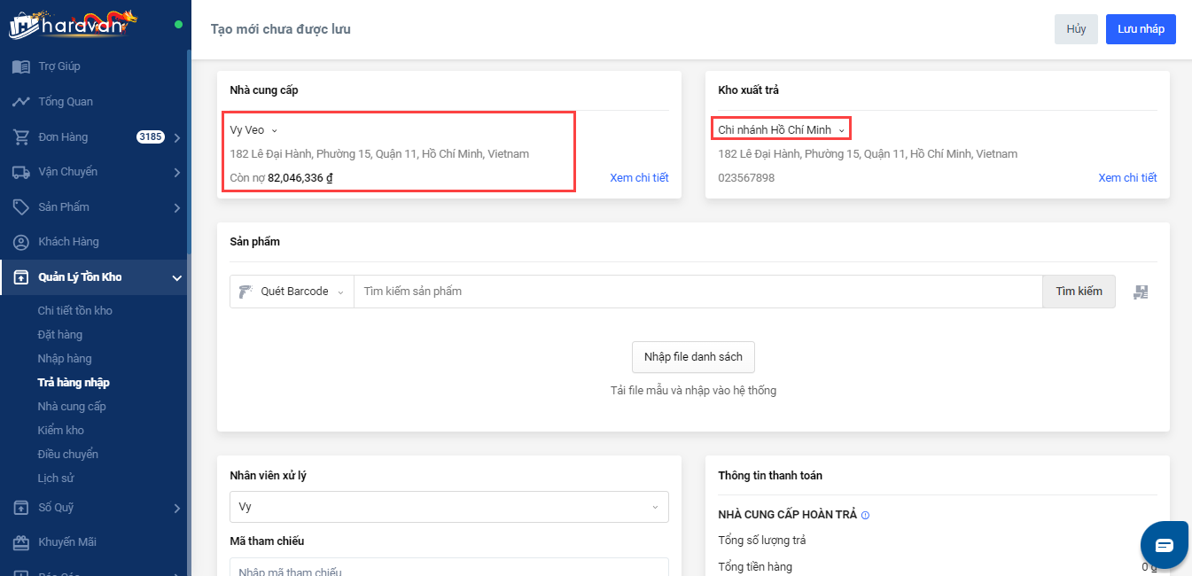
Task: Click the Vận Chuyển truck icon
Action: point(21,172)
